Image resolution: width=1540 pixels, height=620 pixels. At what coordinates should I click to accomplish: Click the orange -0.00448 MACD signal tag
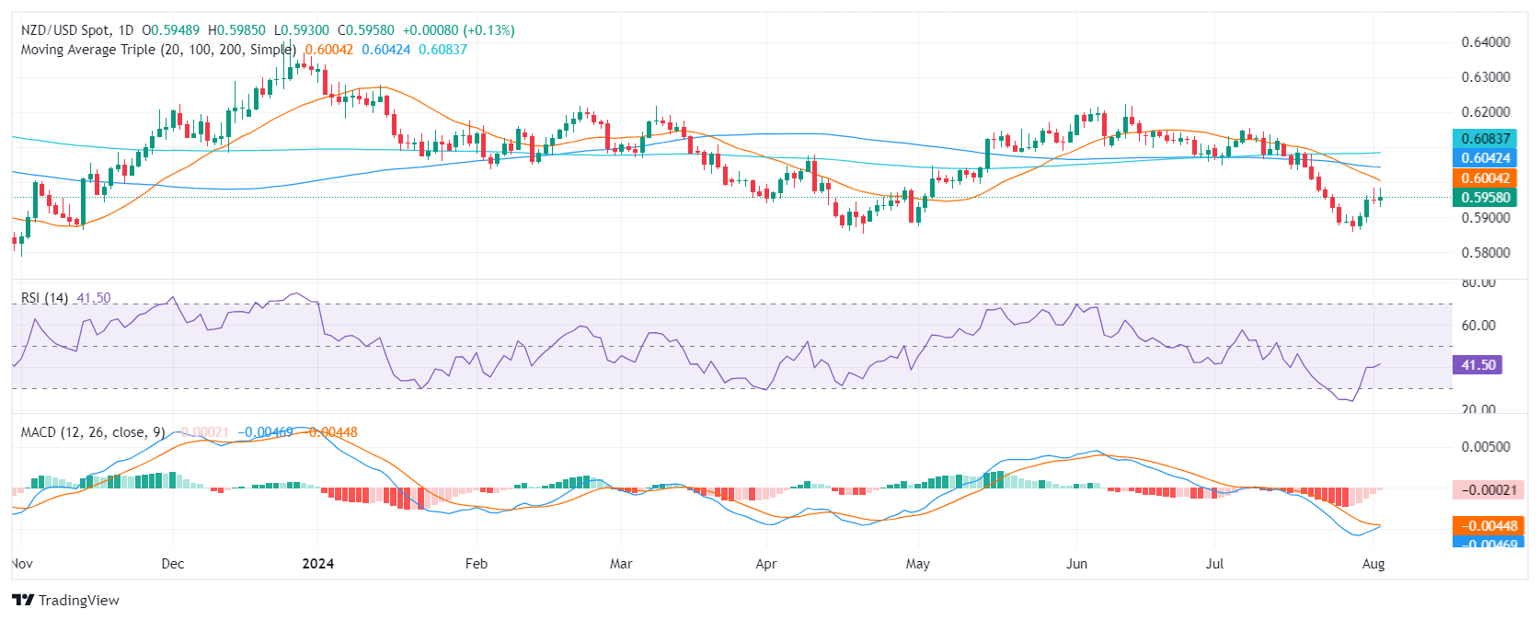click(1489, 525)
